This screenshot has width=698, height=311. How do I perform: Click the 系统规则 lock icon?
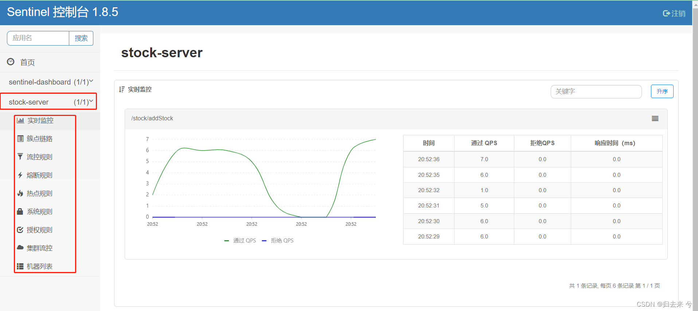pos(20,211)
